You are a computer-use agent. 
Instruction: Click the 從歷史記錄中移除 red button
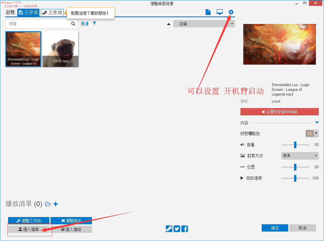pyautogui.click(x=279, y=112)
